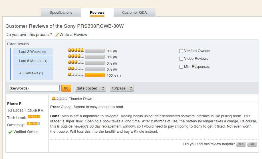Filter by five-egg rating icons
This screenshot has height=159, width=262.
point(76,50)
